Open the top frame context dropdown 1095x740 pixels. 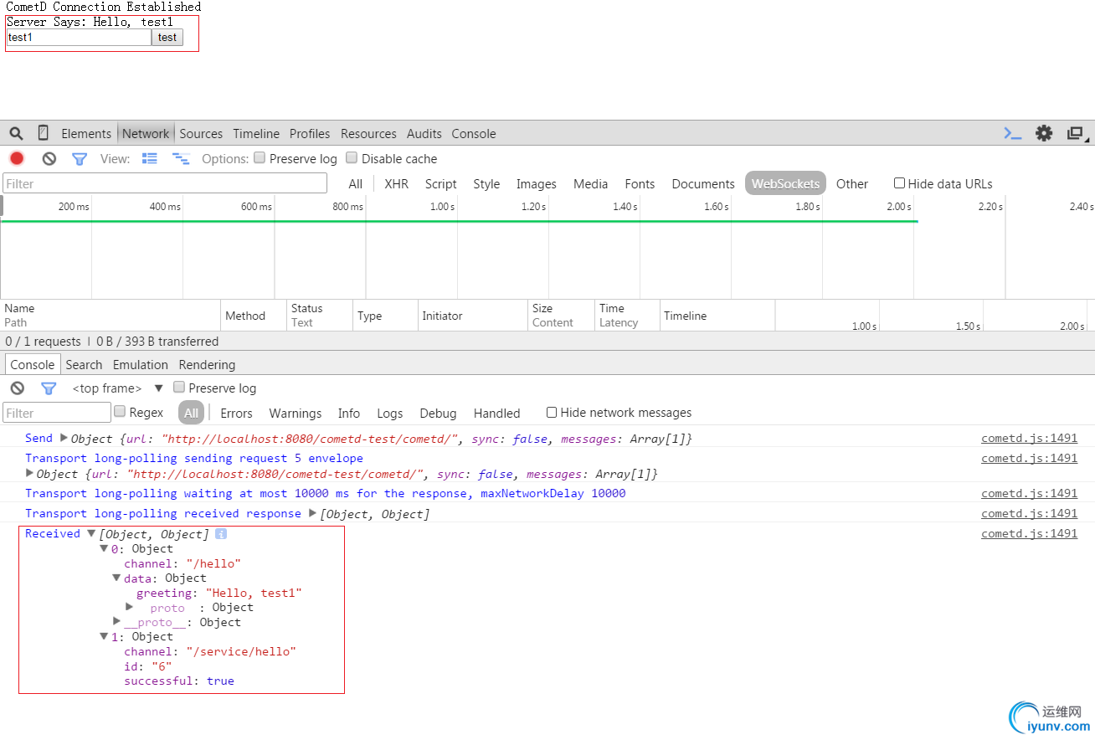(x=117, y=388)
